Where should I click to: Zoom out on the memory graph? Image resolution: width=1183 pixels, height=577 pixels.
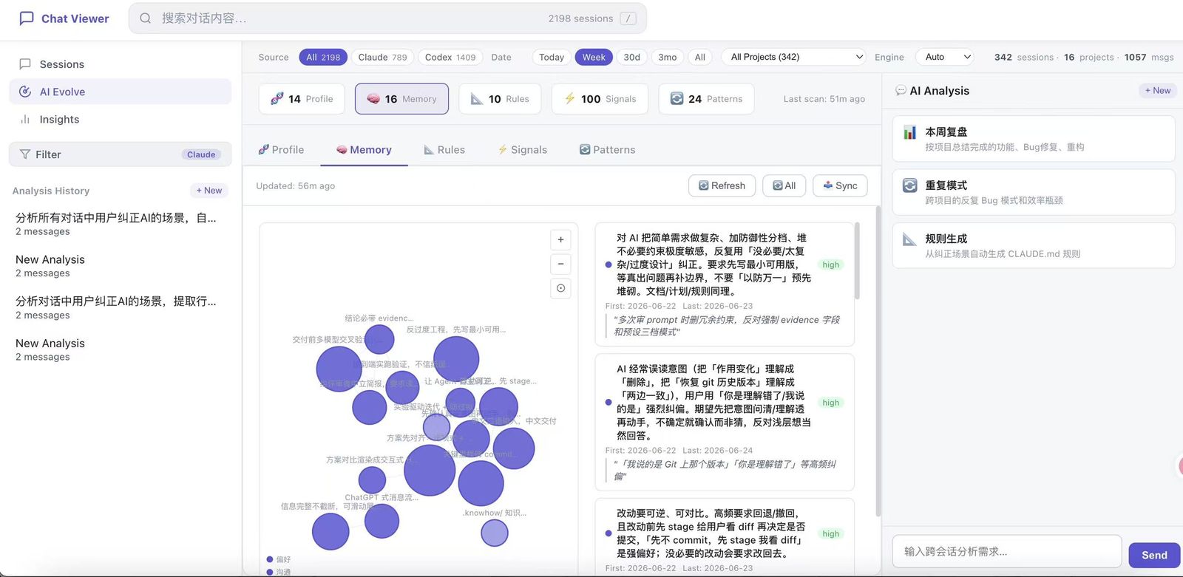click(560, 264)
